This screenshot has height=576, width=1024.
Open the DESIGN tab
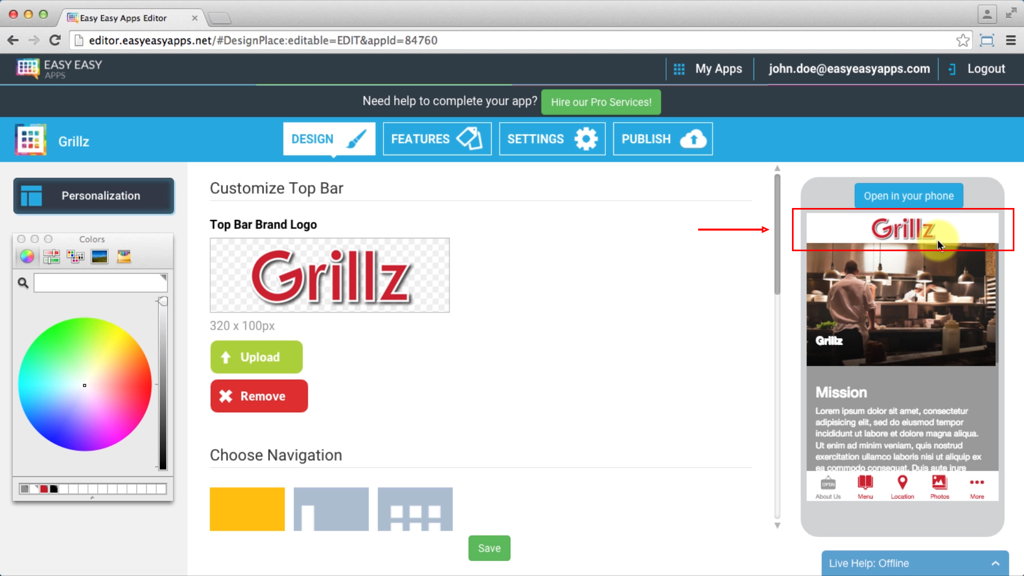[x=329, y=139]
